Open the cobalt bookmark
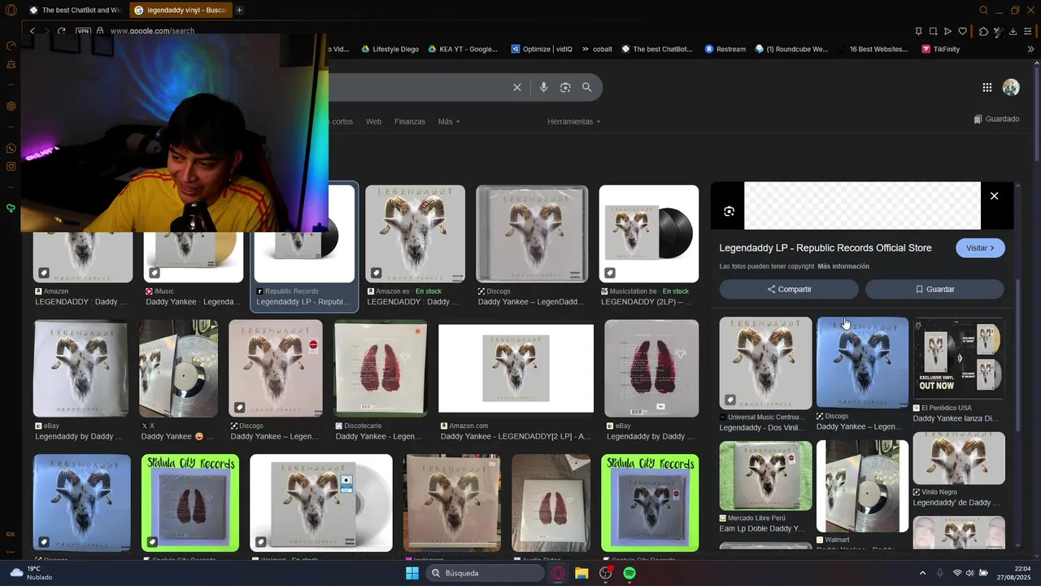 [x=596, y=49]
